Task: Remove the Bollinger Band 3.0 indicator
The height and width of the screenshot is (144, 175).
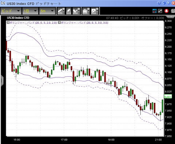Action: pyautogui.click(x=59, y=23)
